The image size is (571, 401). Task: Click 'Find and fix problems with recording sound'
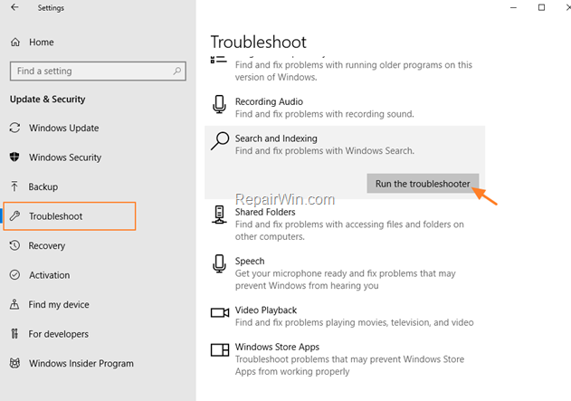(x=325, y=114)
